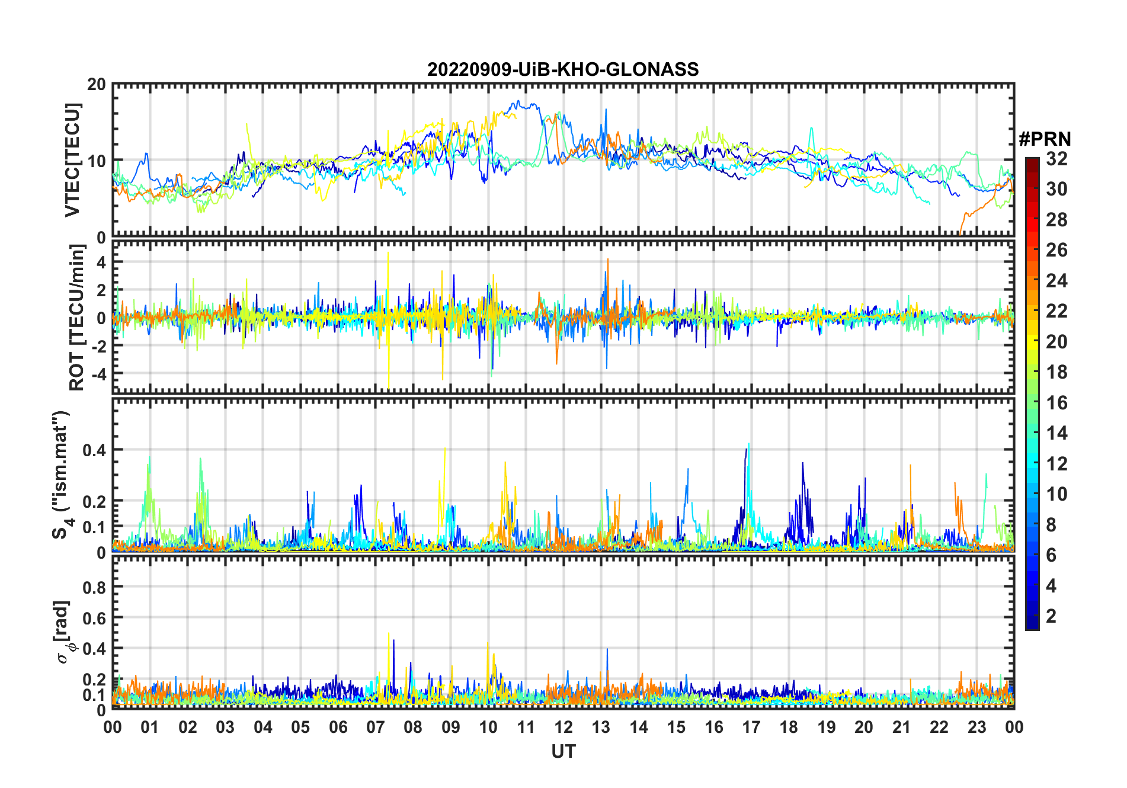Click the x-axis tick label 12
1127x788 pixels.
pos(563,727)
